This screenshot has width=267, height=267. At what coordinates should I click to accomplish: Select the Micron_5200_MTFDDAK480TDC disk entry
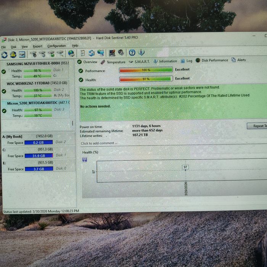point(35,109)
